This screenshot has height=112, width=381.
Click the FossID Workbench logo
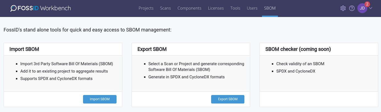coord(41,8)
